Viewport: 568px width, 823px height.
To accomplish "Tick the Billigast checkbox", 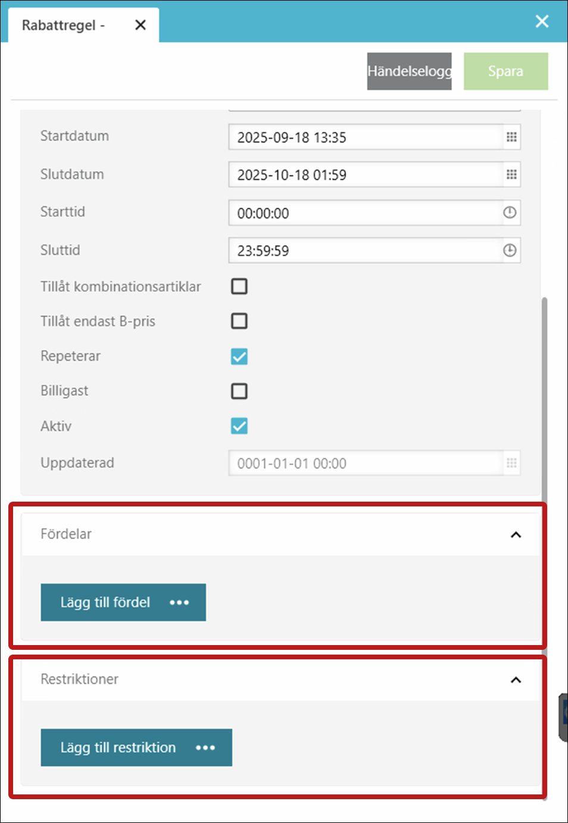I will (239, 391).
